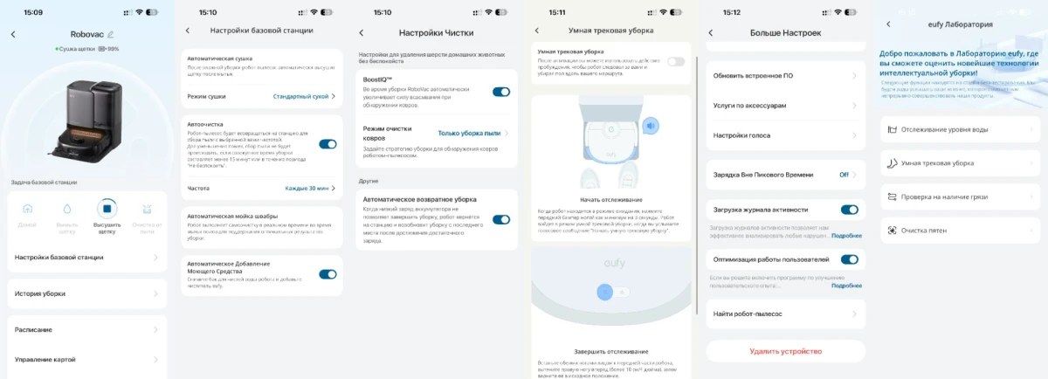This screenshot has height=379, width=1048.
Task: Open Отслеживание уровня воды lab feature
Action: [x=960, y=129]
